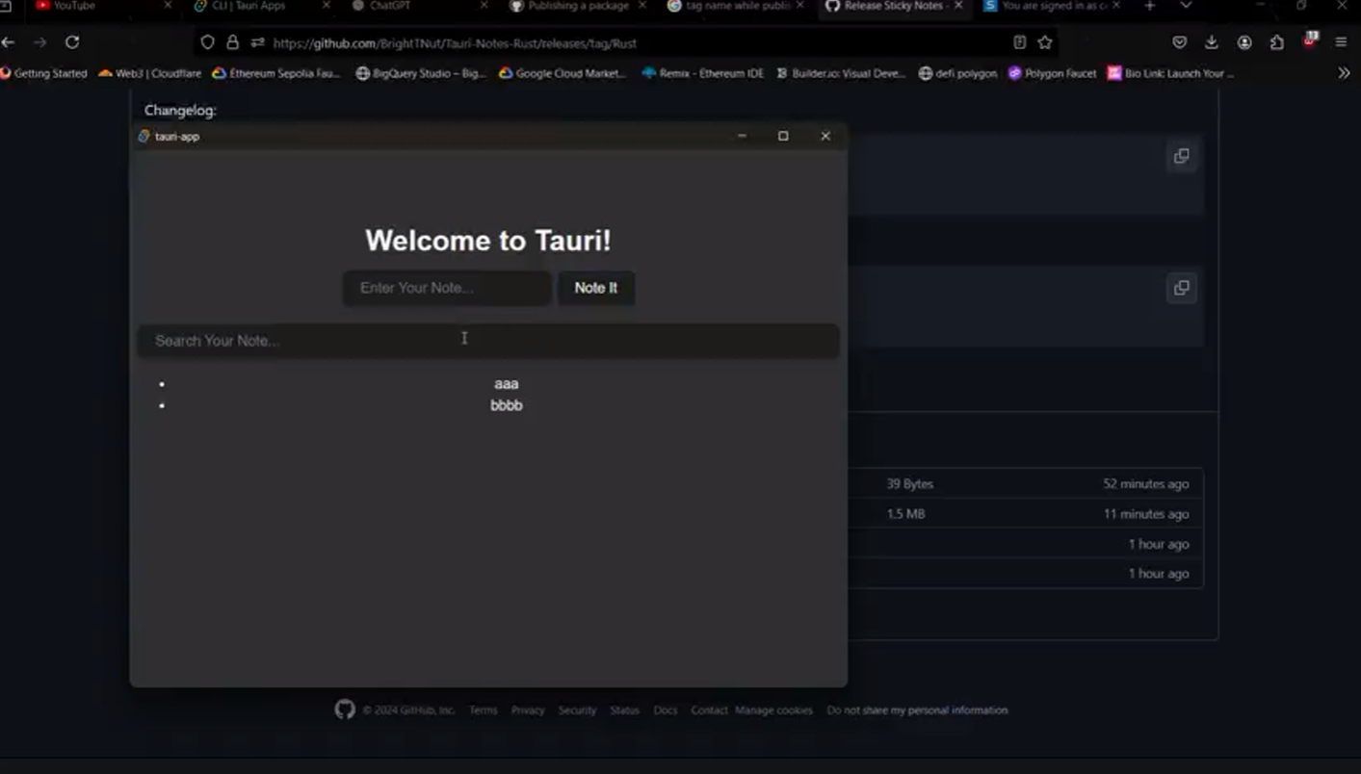The image size is (1361, 774).
Task: Close the Publishing a package tab
Action: pos(642,6)
